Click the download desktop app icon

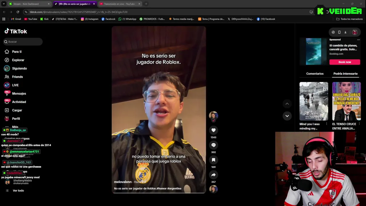point(345,32)
